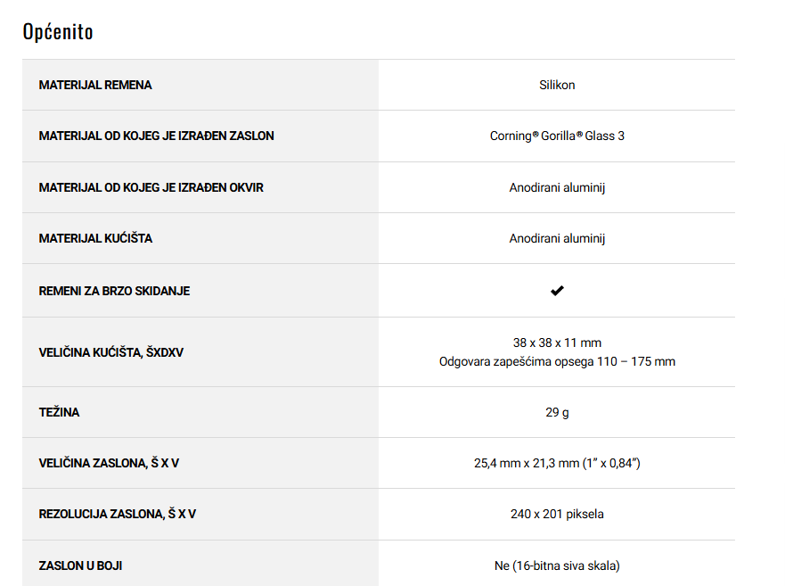Click the 25,4 mm x 21,3 mm value

click(x=557, y=463)
